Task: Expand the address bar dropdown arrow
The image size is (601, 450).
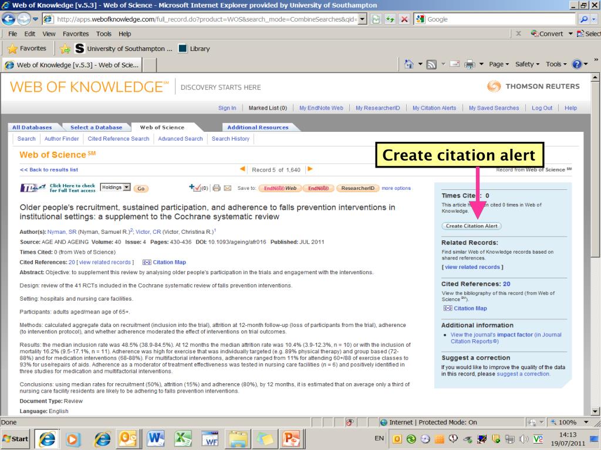Action: (362, 19)
